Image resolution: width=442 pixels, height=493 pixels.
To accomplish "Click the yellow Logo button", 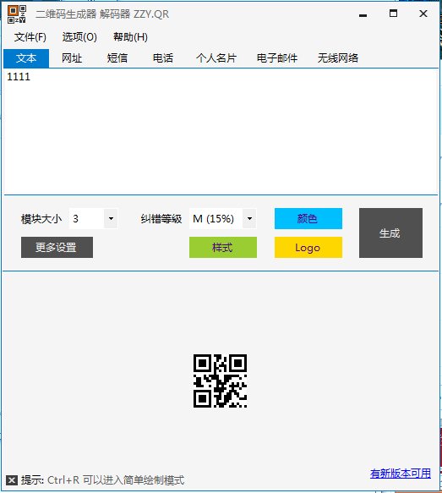I will [x=308, y=248].
